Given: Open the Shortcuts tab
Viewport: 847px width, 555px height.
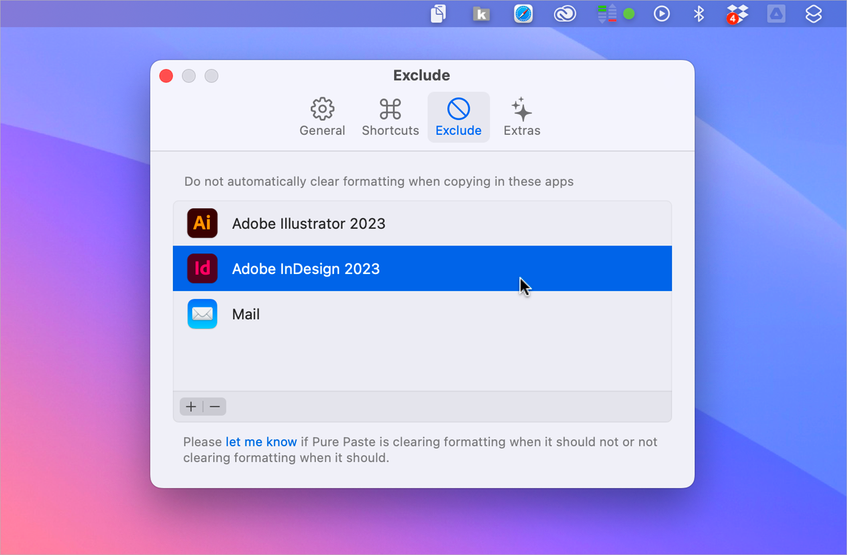Looking at the screenshot, I should 390,117.
